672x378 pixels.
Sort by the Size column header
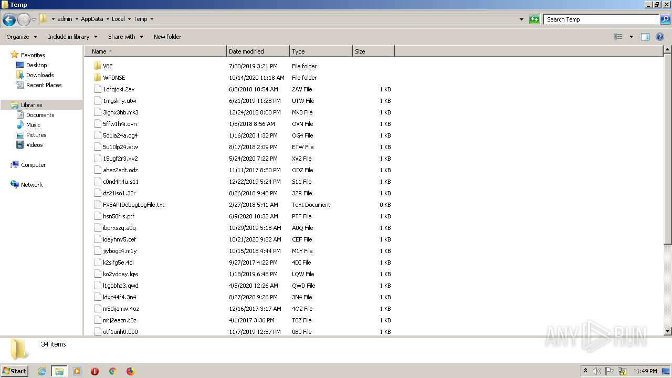(x=373, y=51)
